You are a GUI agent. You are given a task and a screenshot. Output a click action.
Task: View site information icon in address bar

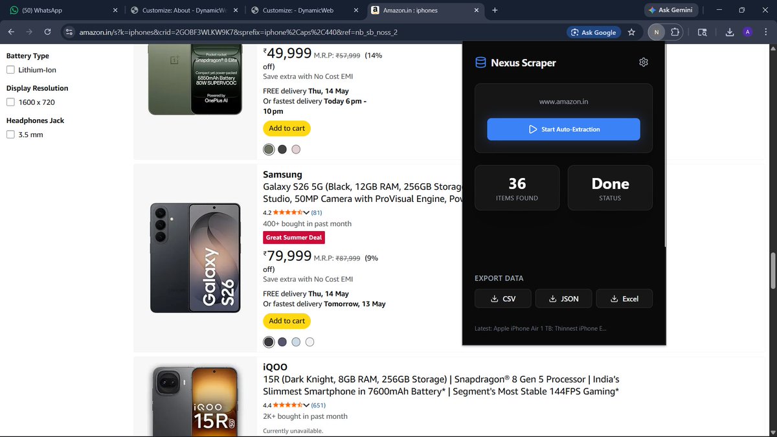click(70, 32)
